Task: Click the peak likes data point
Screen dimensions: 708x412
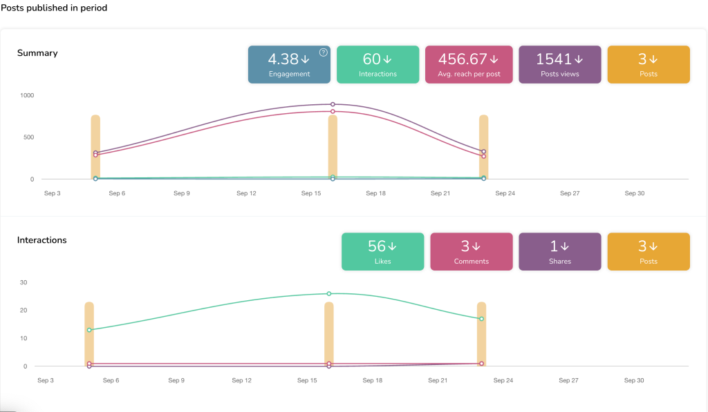Action: pos(329,294)
